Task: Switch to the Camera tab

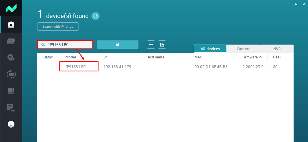Action: coord(244,49)
